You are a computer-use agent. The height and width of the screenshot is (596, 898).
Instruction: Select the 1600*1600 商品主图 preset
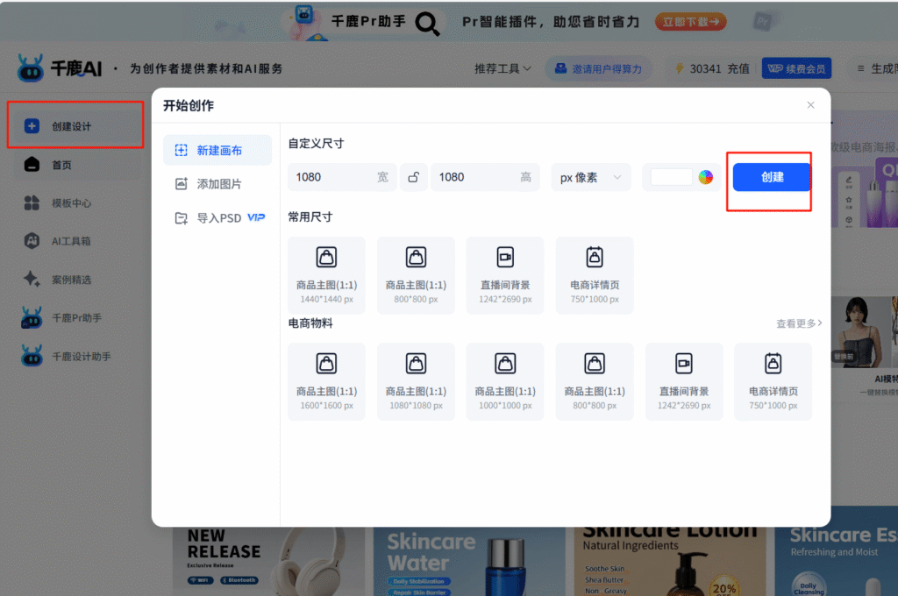coord(326,381)
